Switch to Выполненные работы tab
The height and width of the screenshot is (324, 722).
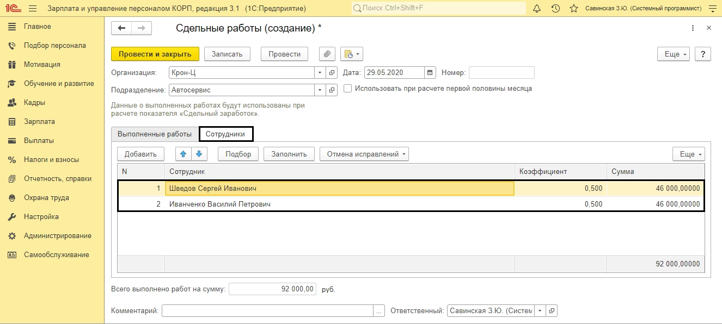[155, 134]
